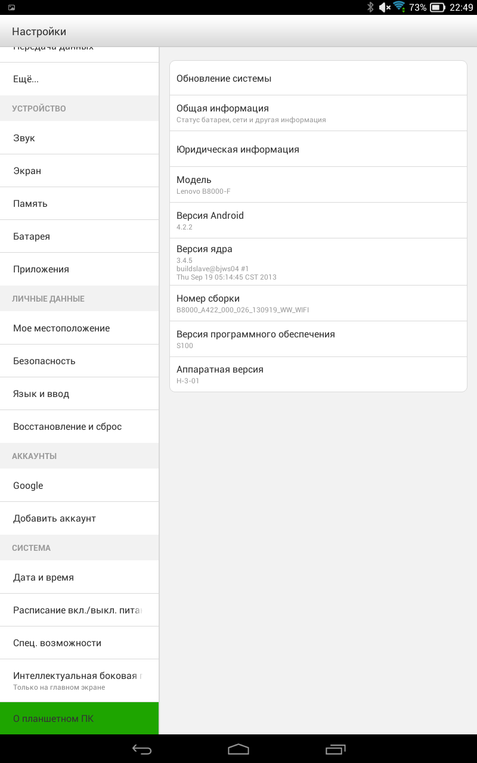The width and height of the screenshot is (477, 763).
Task: Go to Приложения section
Action: pyautogui.click(x=79, y=269)
